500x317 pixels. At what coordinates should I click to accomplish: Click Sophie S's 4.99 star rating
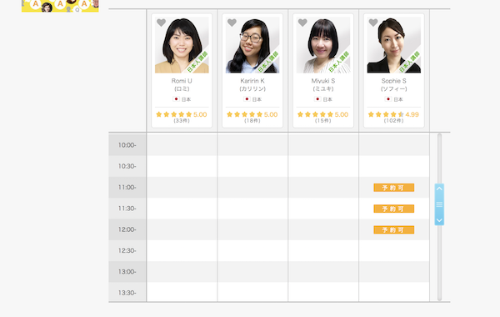(394, 114)
